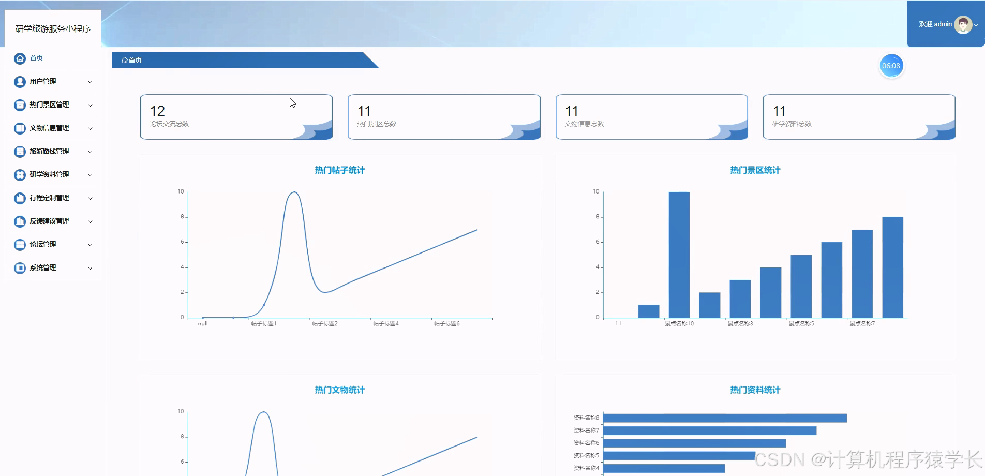Image resolution: width=985 pixels, height=476 pixels.
Task: Click the 论坛管理 sidebar icon
Action: [20, 245]
